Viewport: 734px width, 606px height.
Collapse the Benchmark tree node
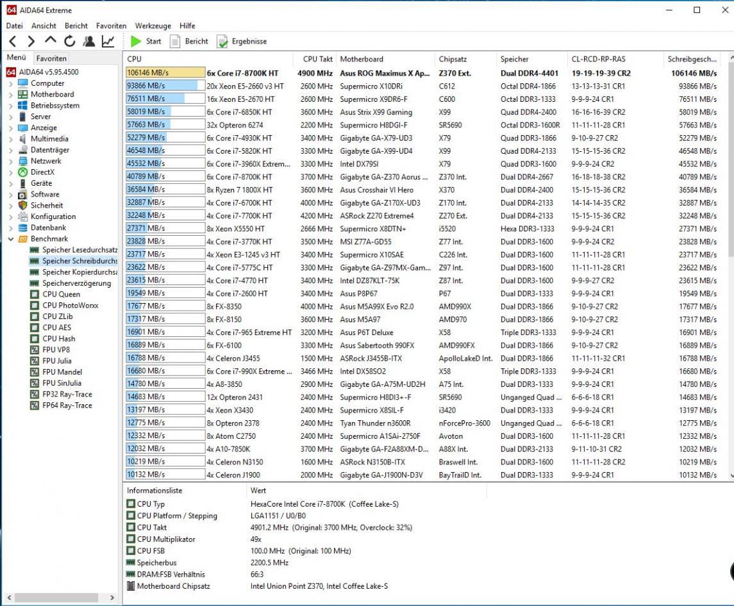coord(11,239)
